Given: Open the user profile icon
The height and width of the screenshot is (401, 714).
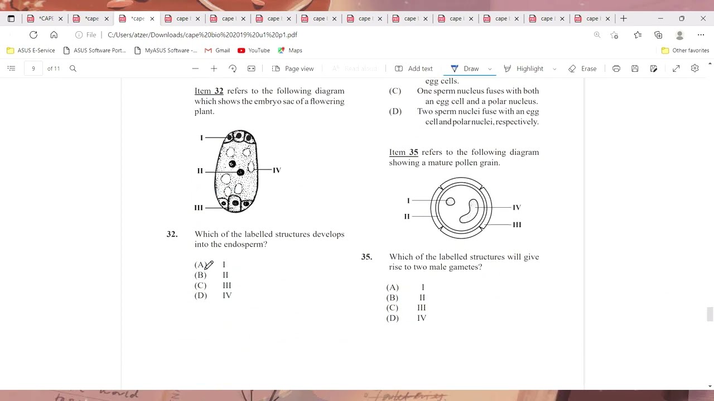Looking at the screenshot, I should 679,35.
